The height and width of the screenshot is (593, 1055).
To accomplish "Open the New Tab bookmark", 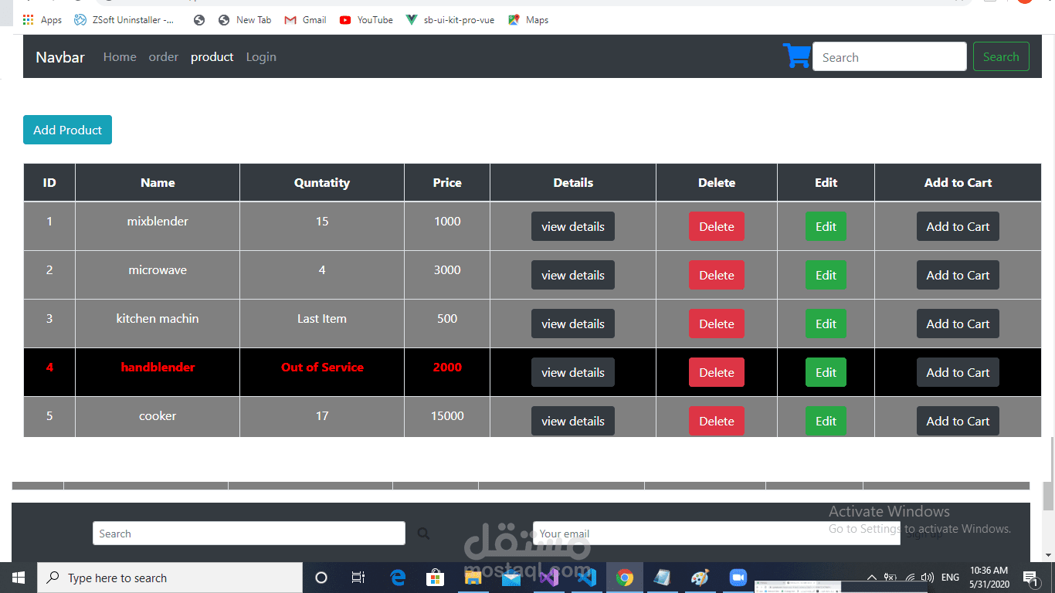I will point(245,20).
